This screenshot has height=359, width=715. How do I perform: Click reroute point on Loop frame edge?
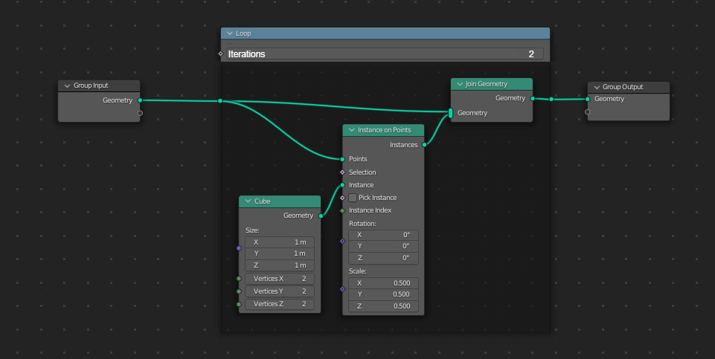pyautogui.click(x=220, y=100)
